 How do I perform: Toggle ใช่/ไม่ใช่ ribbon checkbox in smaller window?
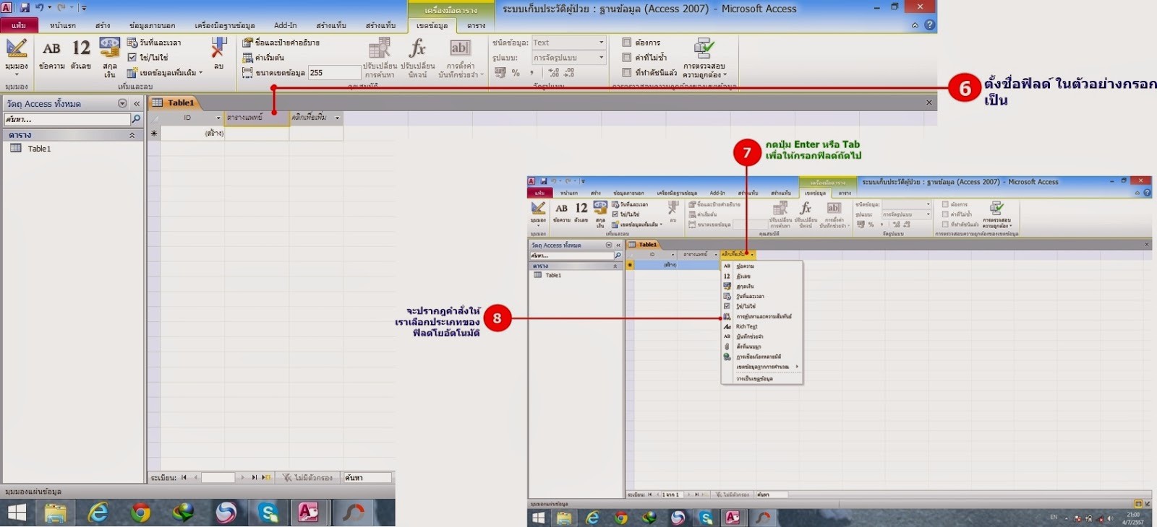pos(615,214)
